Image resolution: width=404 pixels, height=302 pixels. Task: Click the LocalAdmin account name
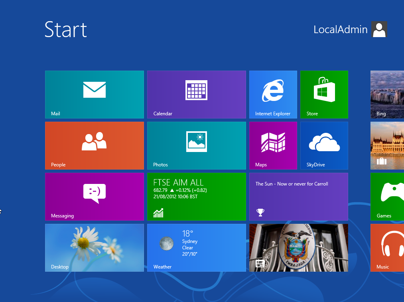[x=340, y=30]
